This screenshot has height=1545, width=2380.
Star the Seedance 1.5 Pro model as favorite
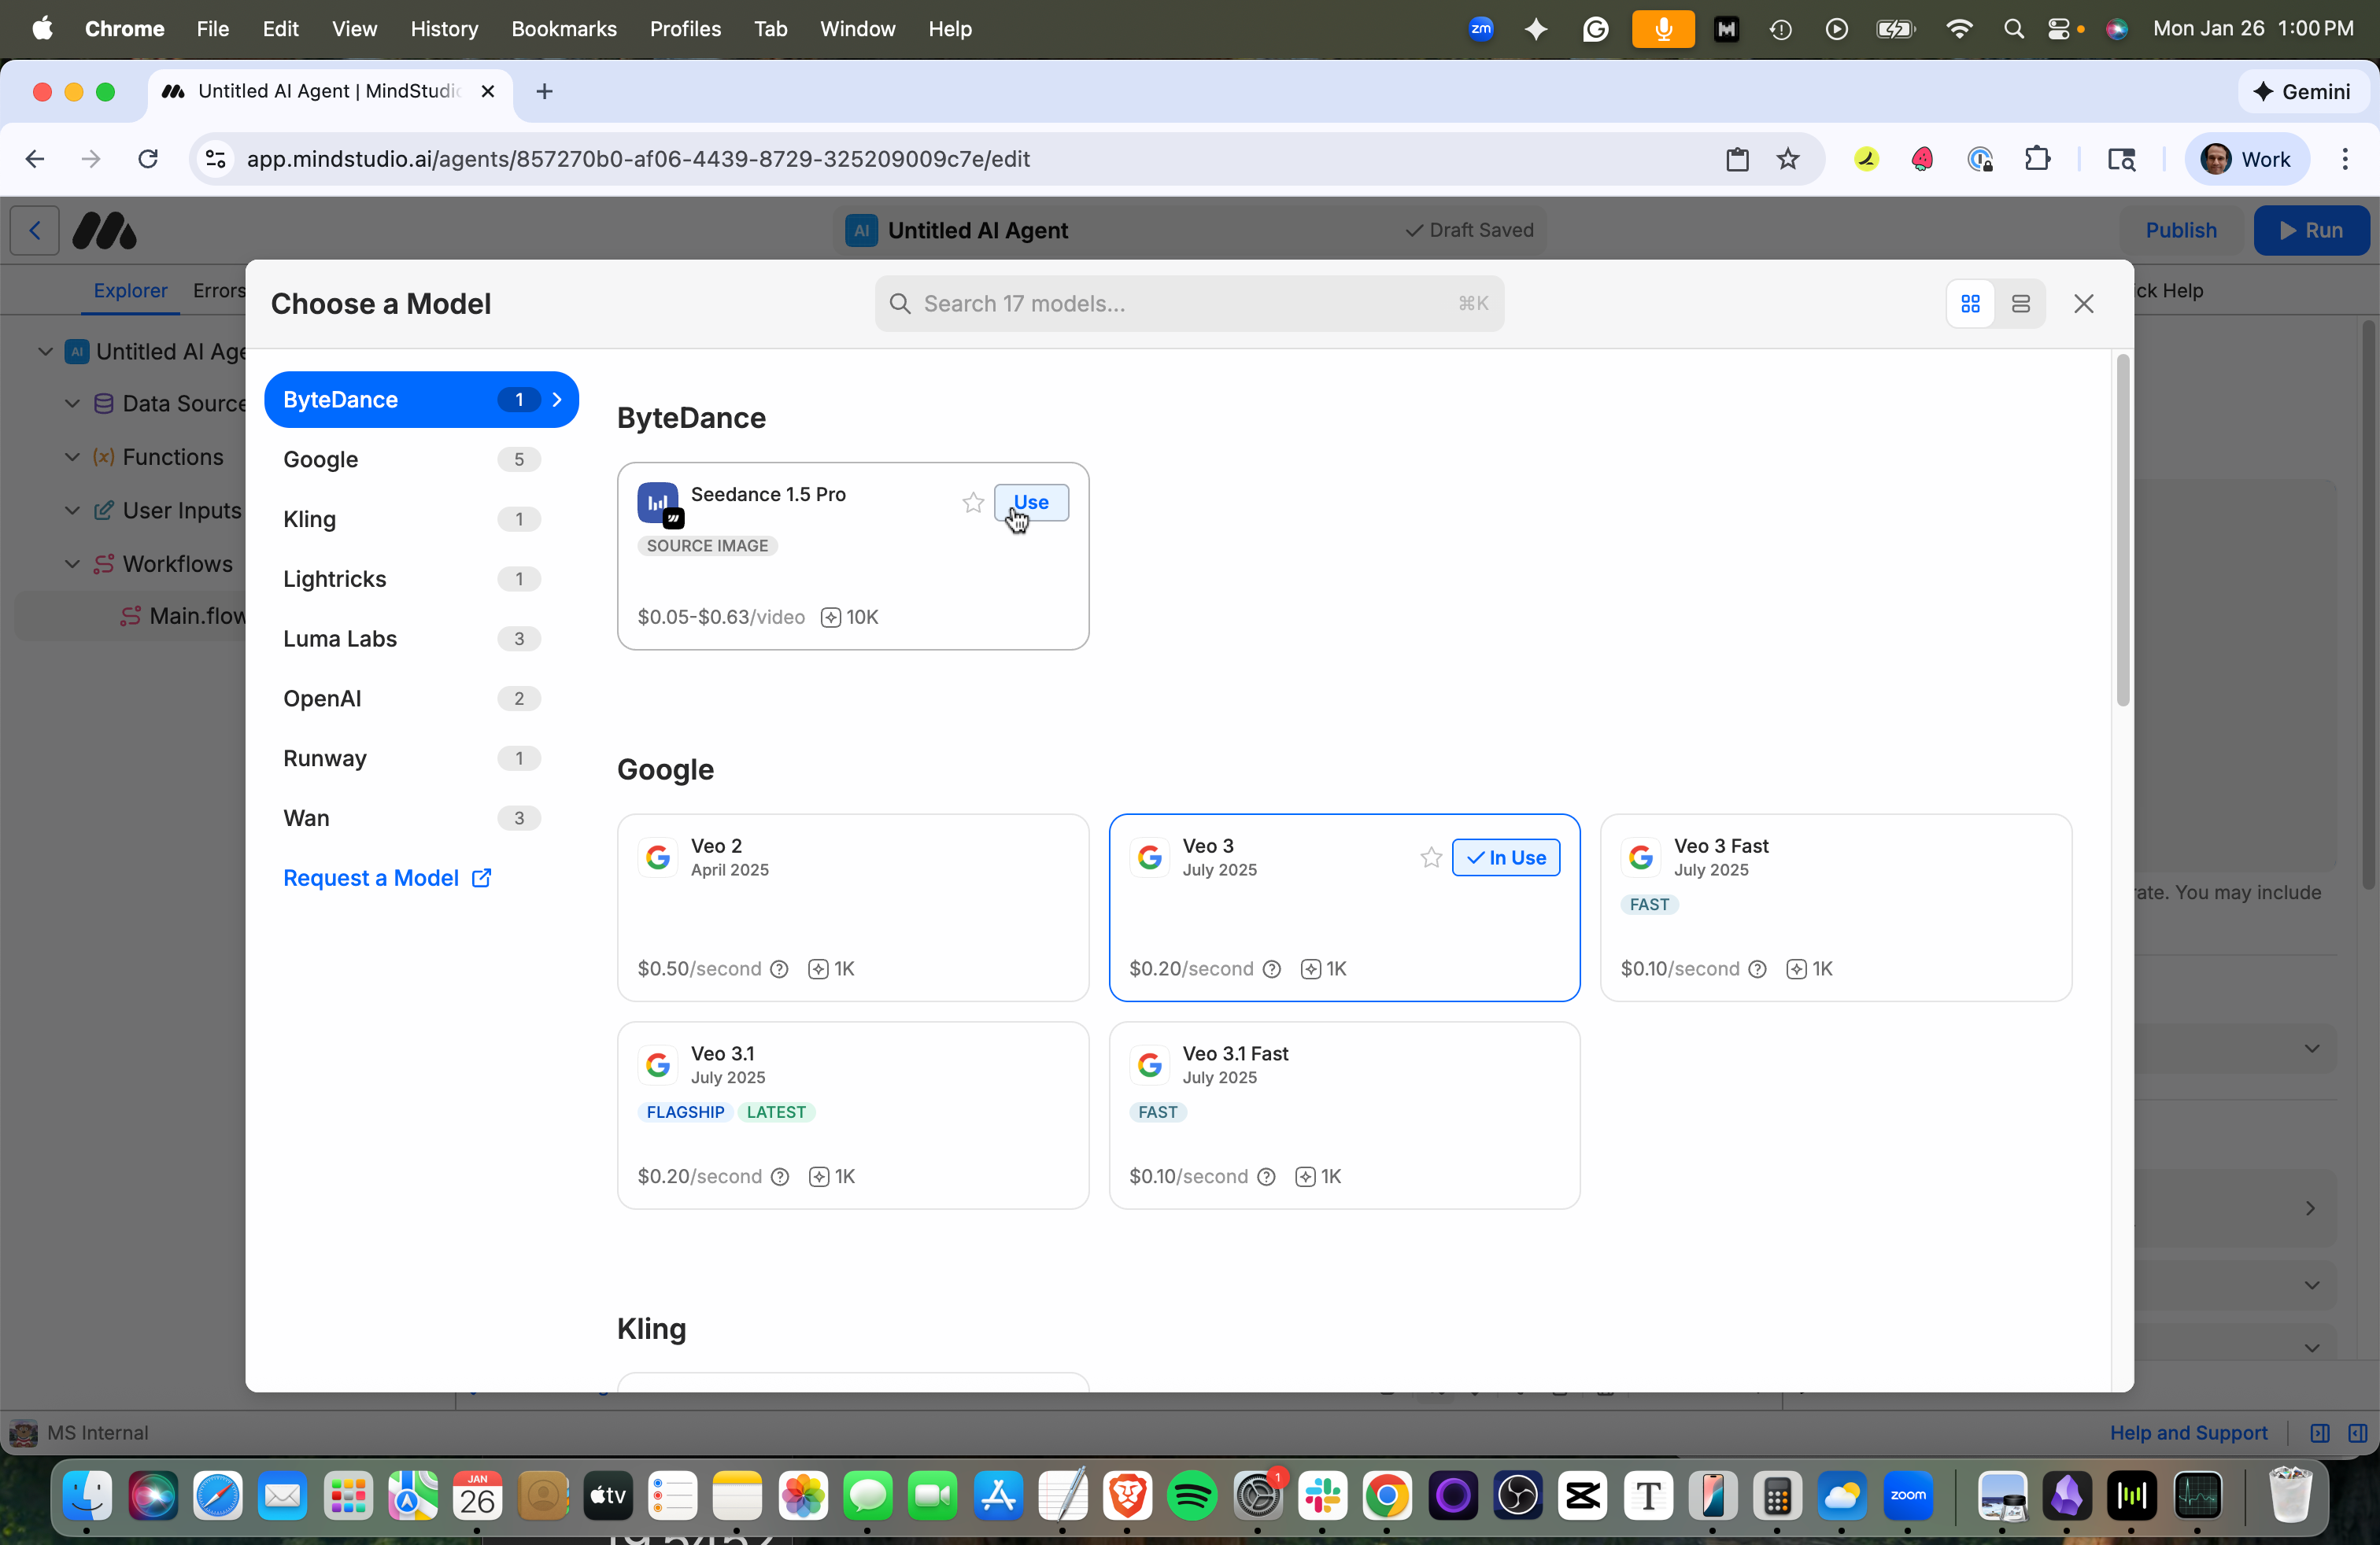972,503
